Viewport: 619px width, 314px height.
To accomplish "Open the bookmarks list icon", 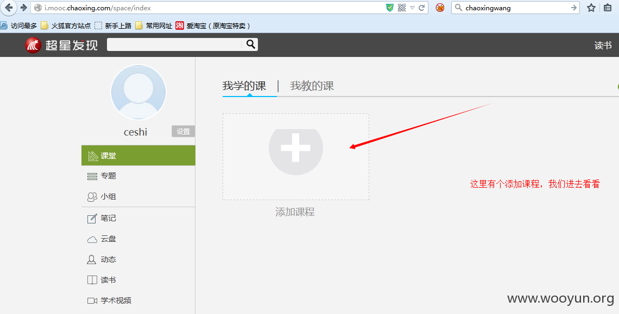I will point(608,8).
